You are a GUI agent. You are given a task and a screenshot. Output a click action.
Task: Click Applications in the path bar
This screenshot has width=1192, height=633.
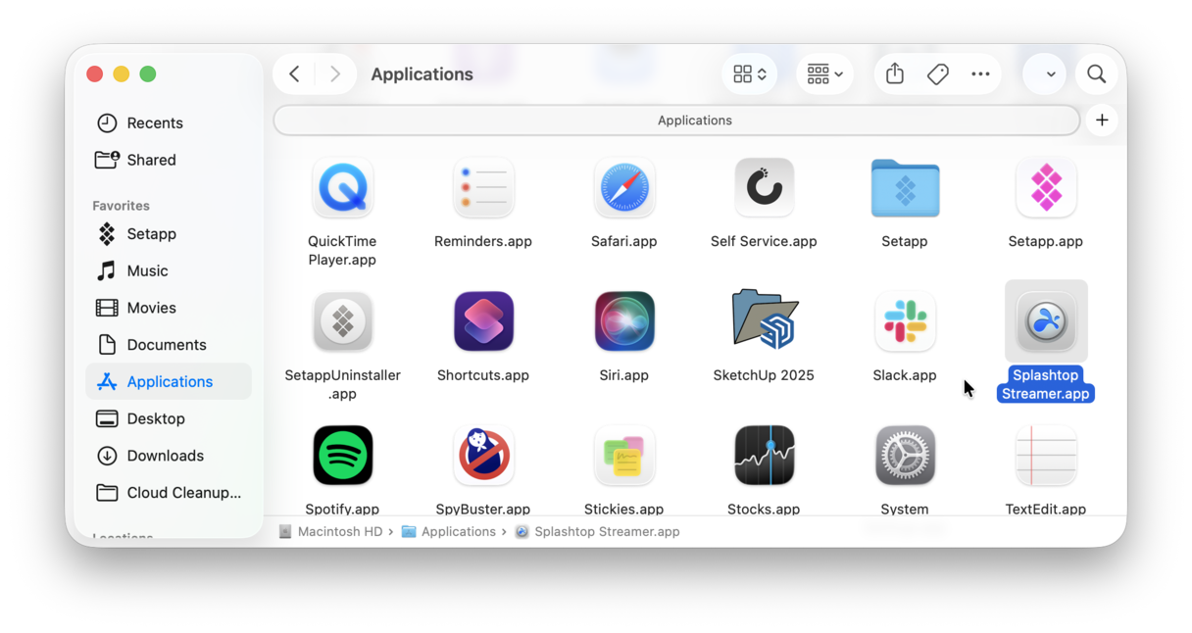449,531
